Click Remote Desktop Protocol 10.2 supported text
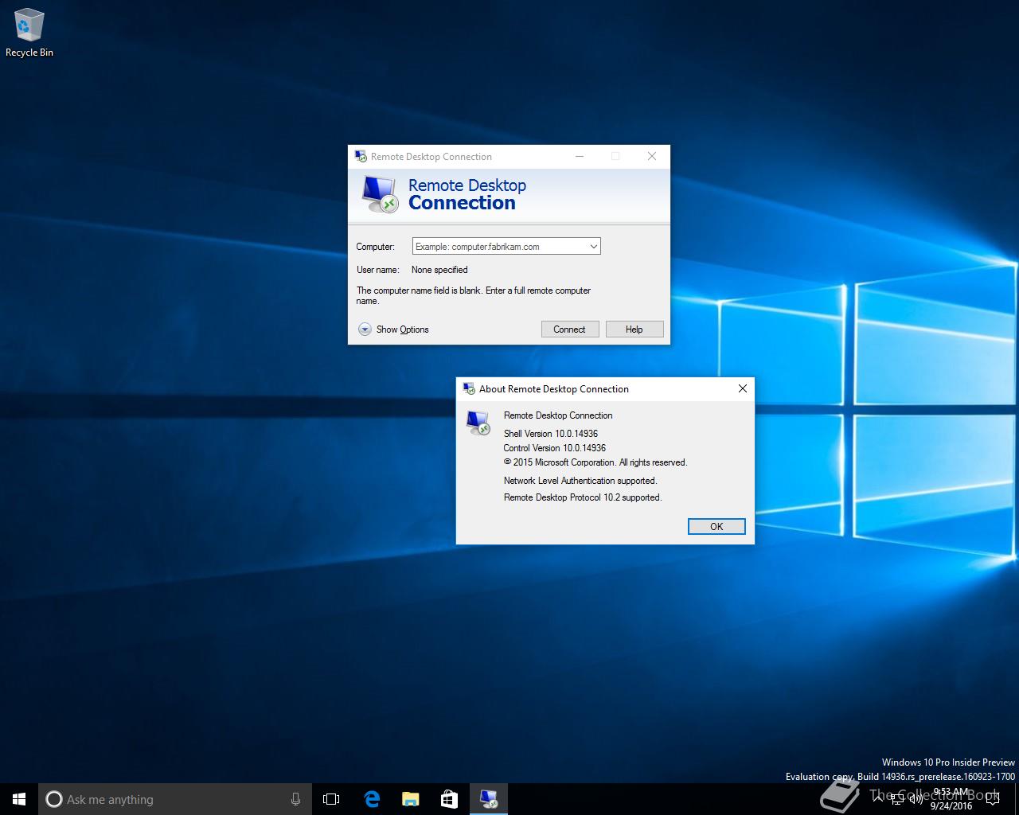Screen dimensions: 1019x815 (583, 497)
